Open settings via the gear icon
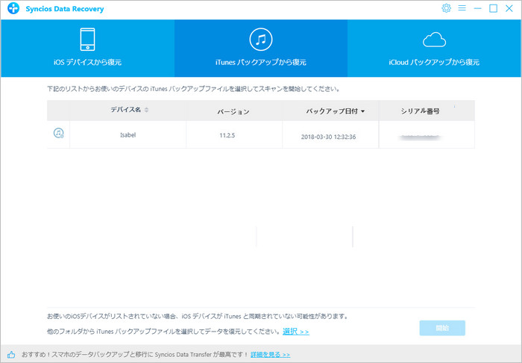Image resolution: width=522 pixels, height=363 pixels. click(446, 8)
